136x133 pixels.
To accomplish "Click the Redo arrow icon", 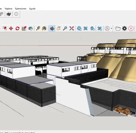I will pos(2,14).
